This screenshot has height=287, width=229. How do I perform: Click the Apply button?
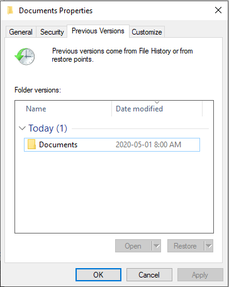(x=200, y=274)
